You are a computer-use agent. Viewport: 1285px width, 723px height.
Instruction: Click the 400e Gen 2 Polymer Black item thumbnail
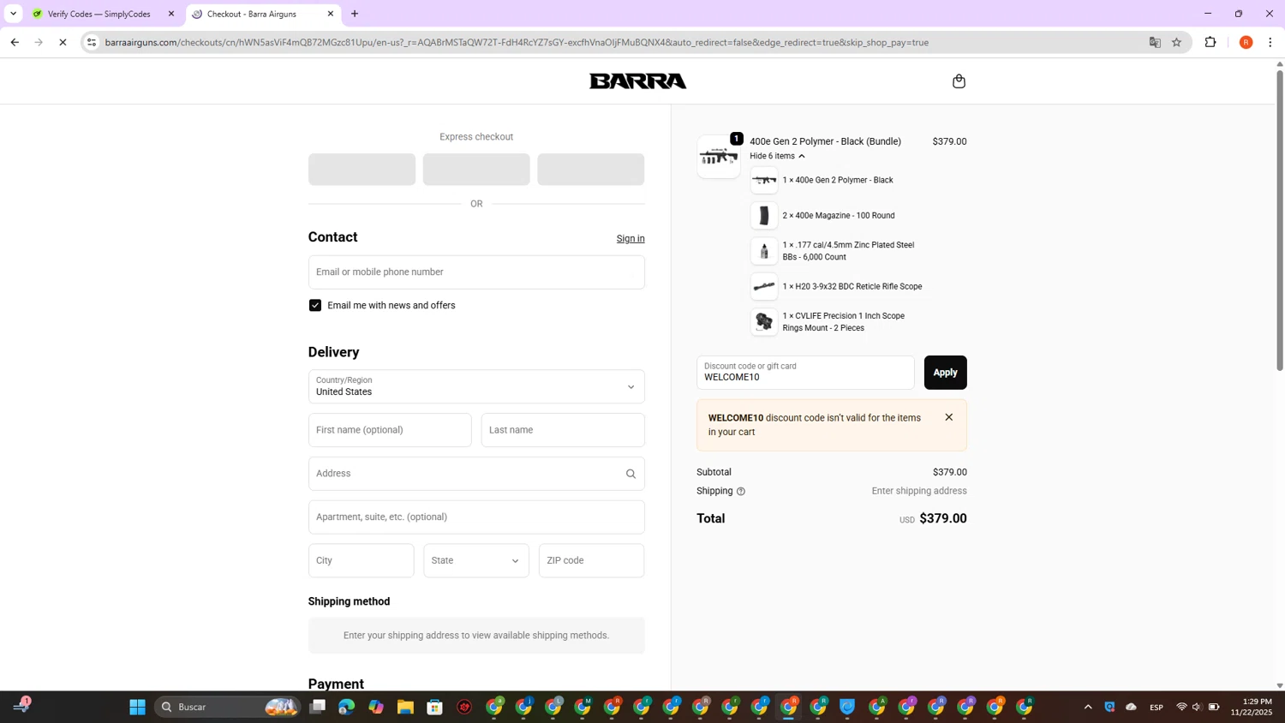pyautogui.click(x=764, y=180)
